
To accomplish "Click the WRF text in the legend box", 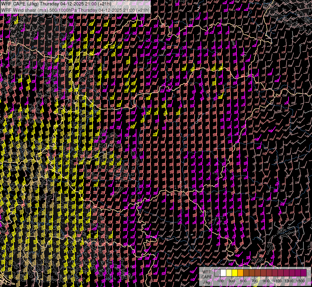I will tap(207, 271).
